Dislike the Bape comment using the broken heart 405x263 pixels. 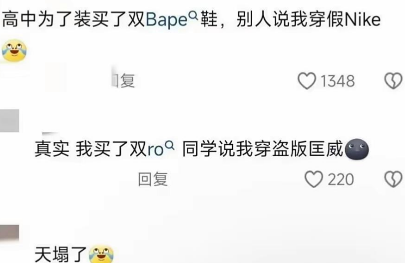coord(394,81)
